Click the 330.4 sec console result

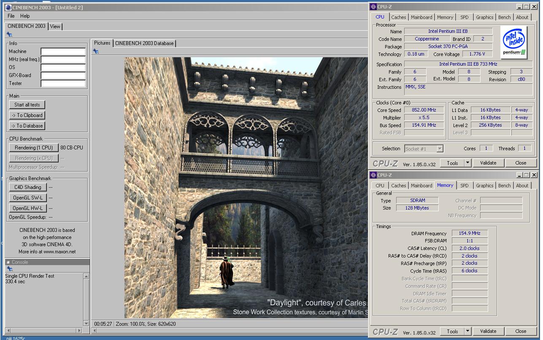[15, 282]
